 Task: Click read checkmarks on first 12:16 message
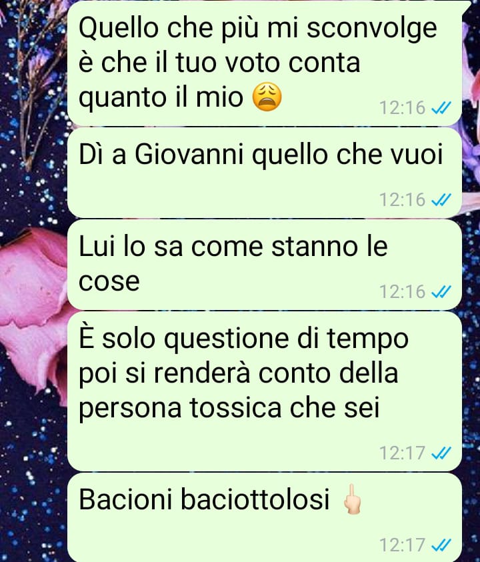[441, 107]
